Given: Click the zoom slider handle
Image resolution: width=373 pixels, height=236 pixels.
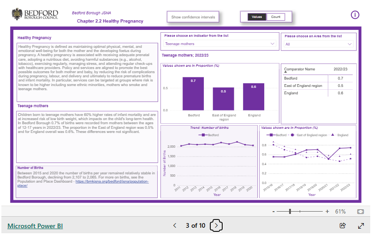Looking at the screenshot, I should 290,211.
